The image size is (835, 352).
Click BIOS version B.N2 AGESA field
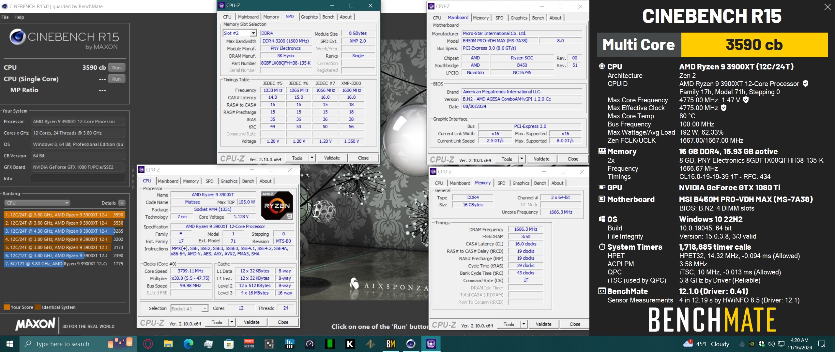click(522, 99)
